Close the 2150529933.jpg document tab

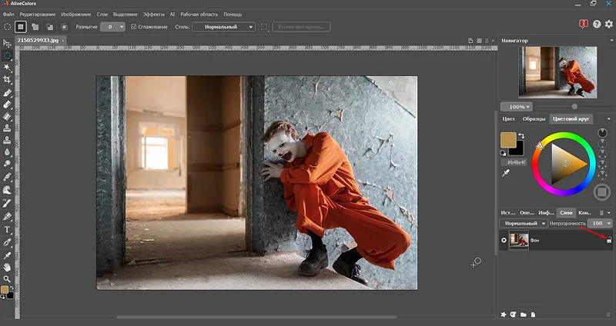click(x=63, y=41)
